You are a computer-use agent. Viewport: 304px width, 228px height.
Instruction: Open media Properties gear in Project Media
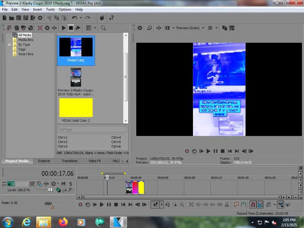[47, 28]
